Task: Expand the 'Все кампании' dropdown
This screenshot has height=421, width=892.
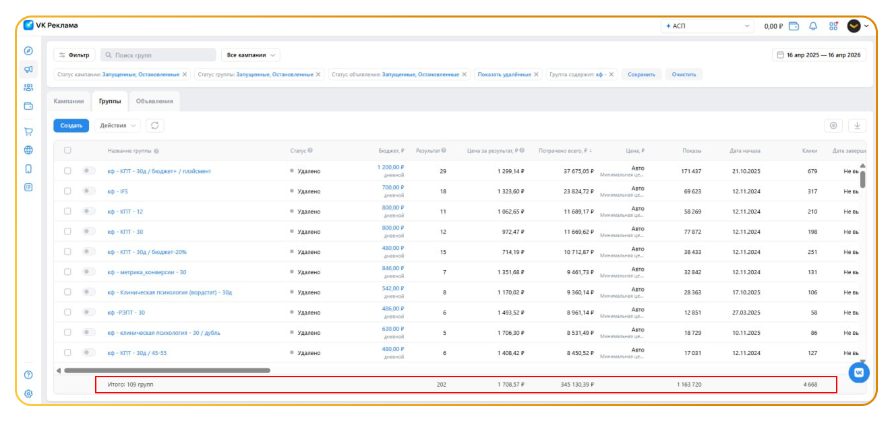Action: click(250, 55)
